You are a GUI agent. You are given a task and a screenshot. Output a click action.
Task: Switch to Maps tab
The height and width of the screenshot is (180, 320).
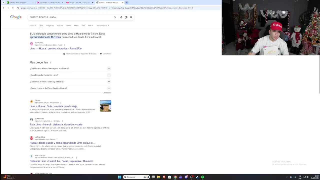(x=76, y=25)
